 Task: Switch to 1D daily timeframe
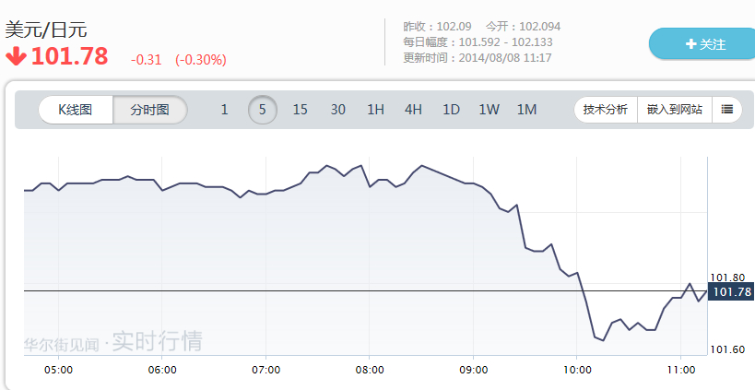coord(451,110)
